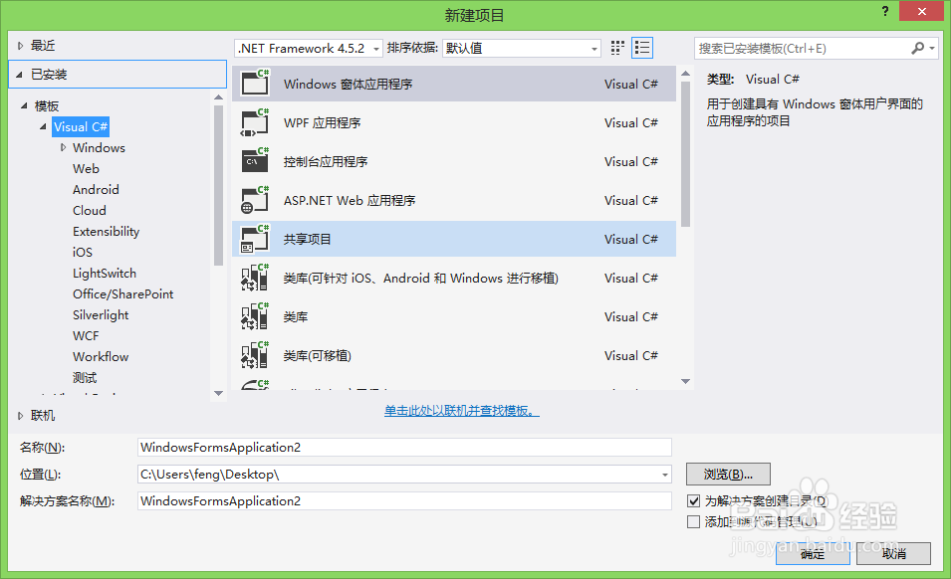Image resolution: width=951 pixels, height=579 pixels.
Task: Click template list scroll down arrow
Action: click(685, 382)
